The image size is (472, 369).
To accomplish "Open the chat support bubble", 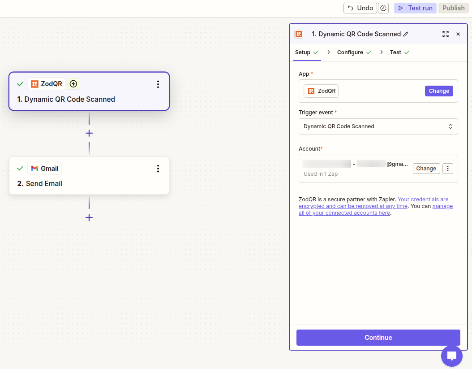I will (451, 356).
